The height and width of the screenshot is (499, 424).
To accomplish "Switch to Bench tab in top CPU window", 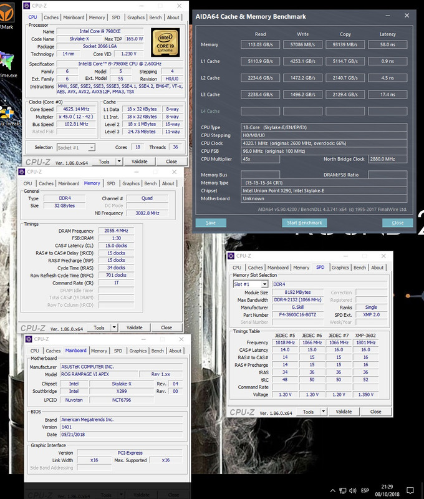I will (x=155, y=17).
